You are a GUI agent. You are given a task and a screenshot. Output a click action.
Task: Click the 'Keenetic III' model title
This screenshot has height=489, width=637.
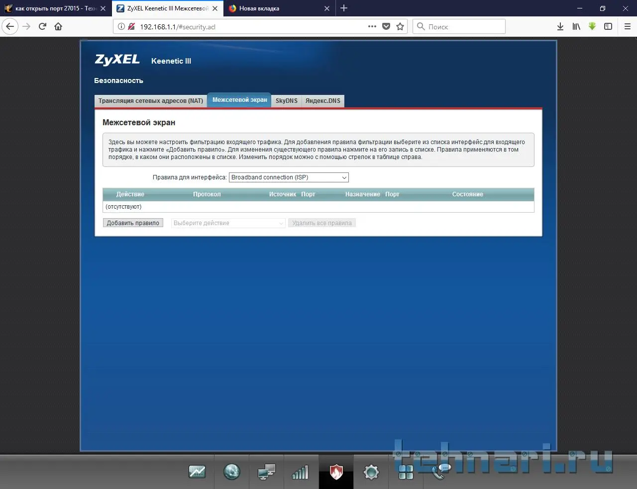click(171, 61)
